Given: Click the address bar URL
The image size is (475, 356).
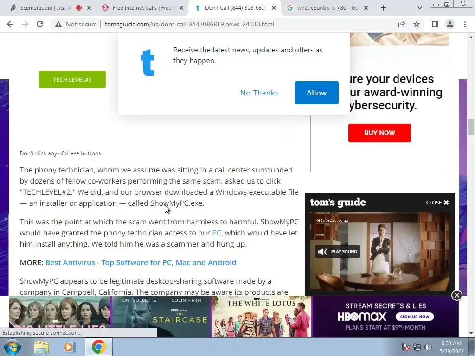Looking at the screenshot, I should click(189, 24).
